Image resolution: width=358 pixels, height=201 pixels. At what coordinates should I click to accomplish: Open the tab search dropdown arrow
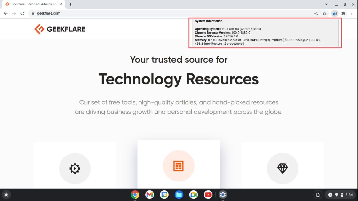tap(327, 4)
